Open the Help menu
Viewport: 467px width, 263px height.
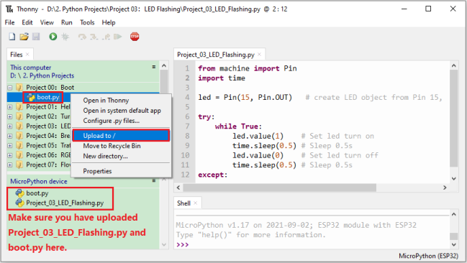[x=109, y=22]
